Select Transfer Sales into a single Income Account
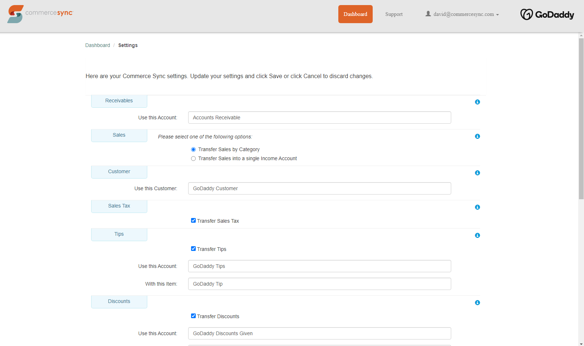 (x=193, y=158)
